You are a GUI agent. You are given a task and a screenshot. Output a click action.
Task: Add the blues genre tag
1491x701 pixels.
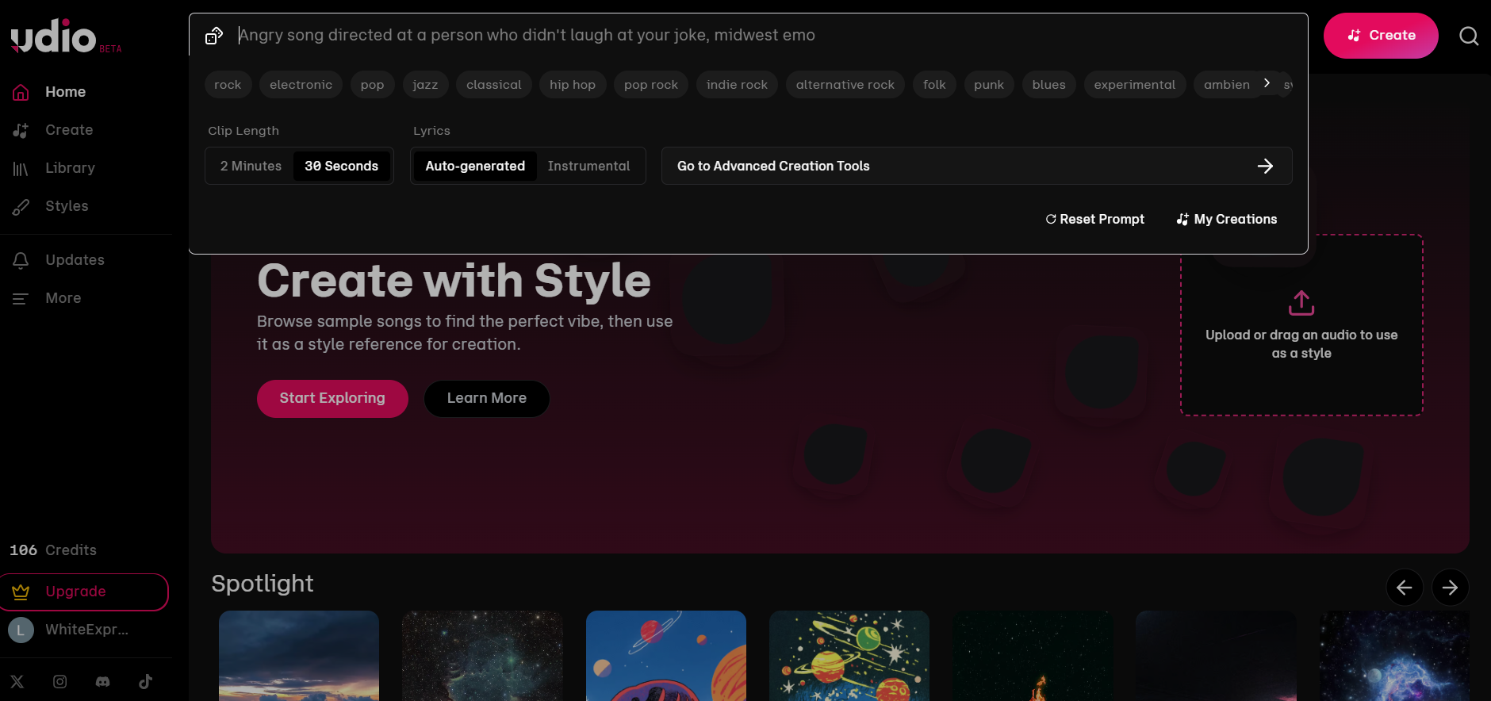tap(1048, 85)
